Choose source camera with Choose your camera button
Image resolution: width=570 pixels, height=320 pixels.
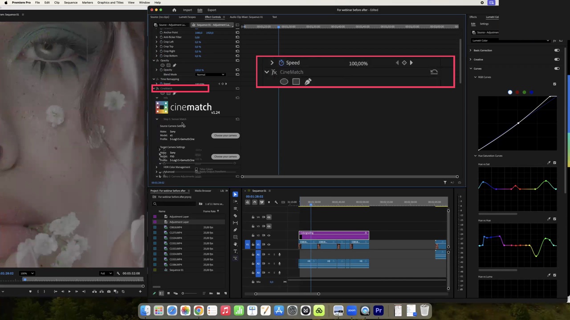point(225,136)
